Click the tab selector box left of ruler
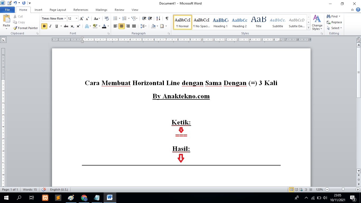Screen dimensions: 361x203 pyautogui.click(x=3, y=40)
